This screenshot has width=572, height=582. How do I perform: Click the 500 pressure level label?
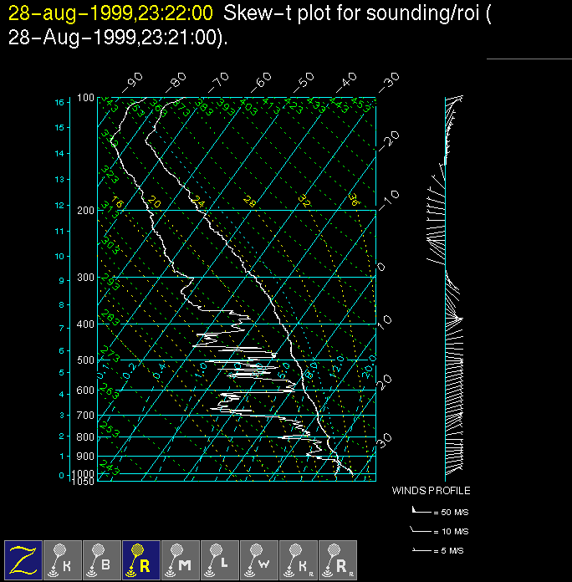click(x=85, y=360)
